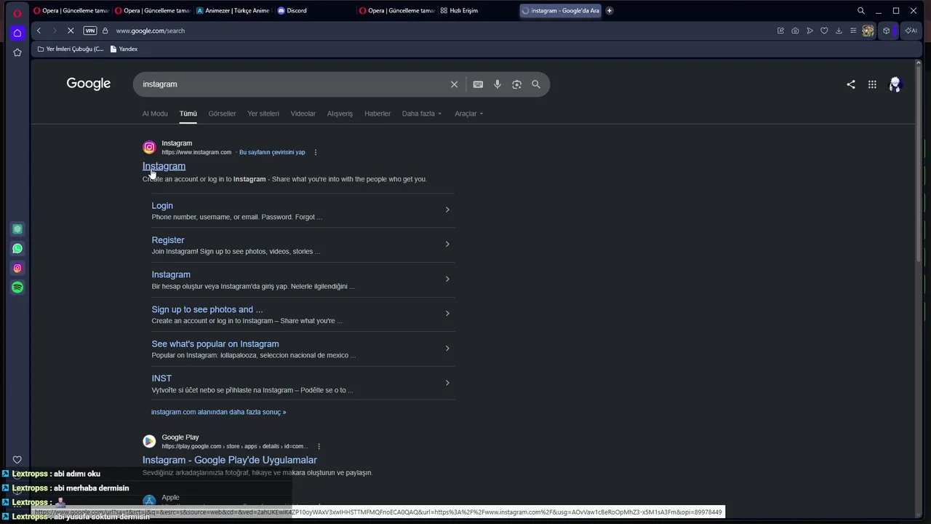Open the browser profile avatar in toolbar
The image size is (931, 524).
(x=868, y=31)
